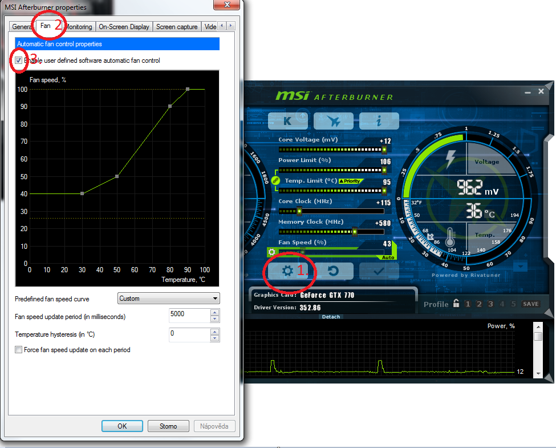Minimize the Afterburner skin window

(527, 92)
